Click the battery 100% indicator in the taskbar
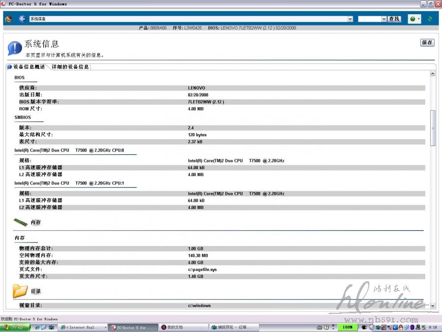Viewport: 442px width, 332px height. [348, 327]
